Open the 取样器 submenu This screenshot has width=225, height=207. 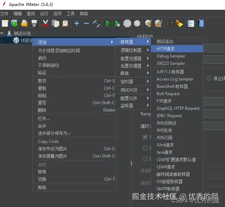pos(133,42)
